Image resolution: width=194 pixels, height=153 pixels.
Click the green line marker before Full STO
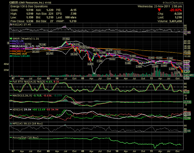[x=11, y=82]
